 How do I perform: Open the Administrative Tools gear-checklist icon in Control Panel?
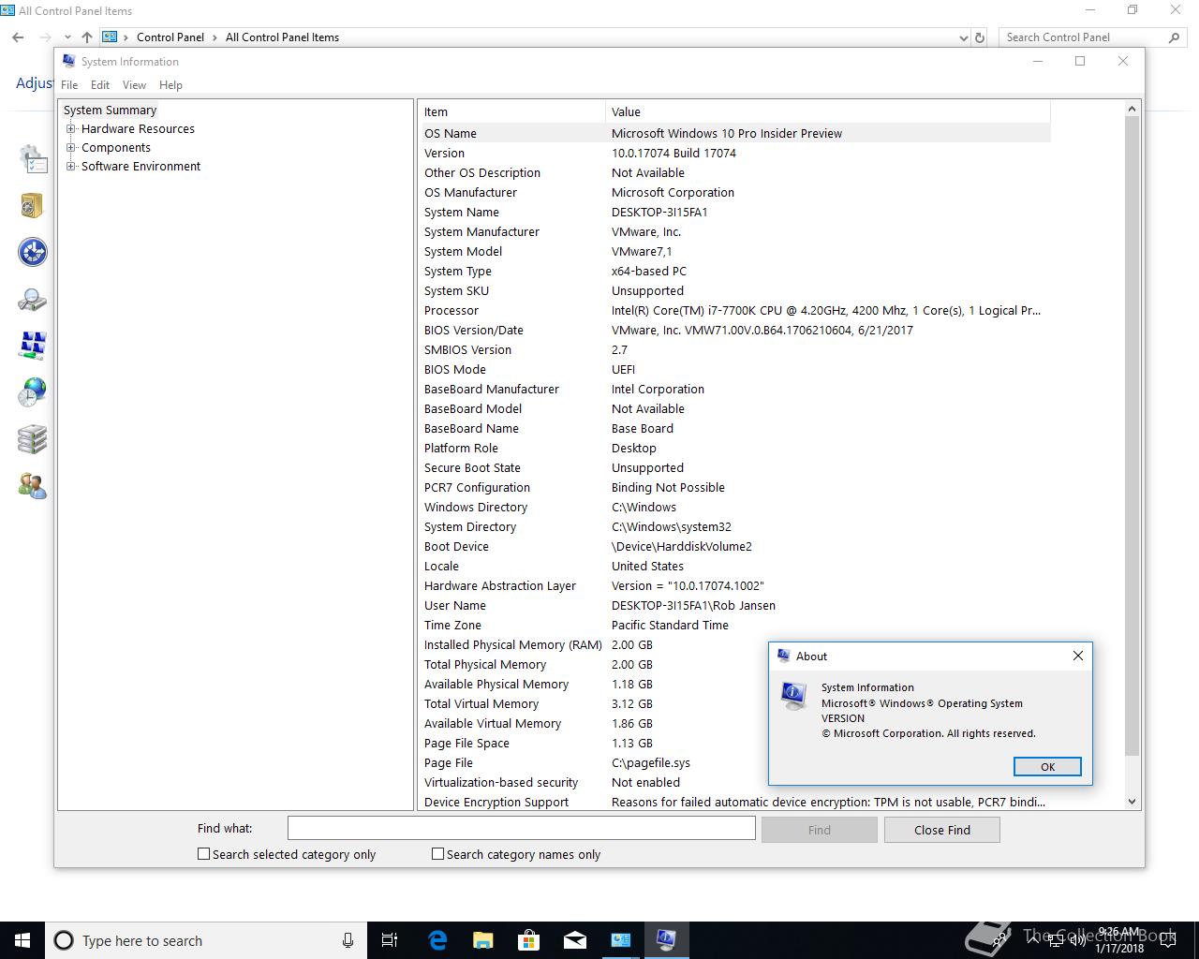click(33, 159)
